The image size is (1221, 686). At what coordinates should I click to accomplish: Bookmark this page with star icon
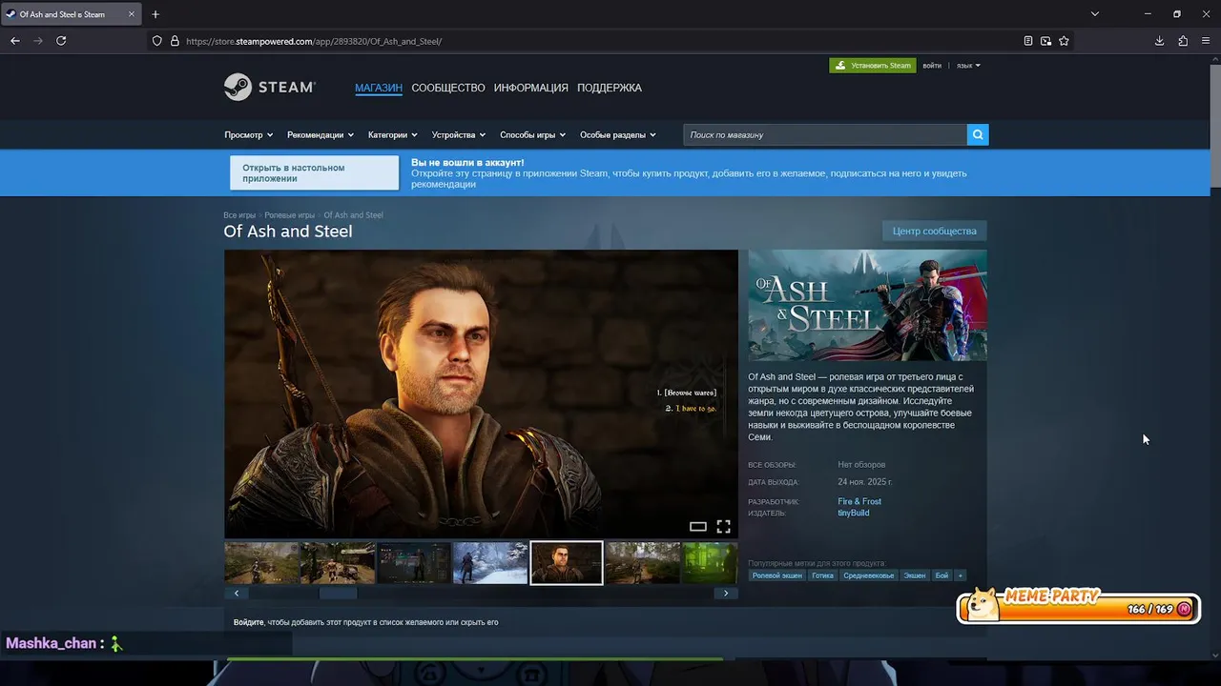pos(1064,41)
